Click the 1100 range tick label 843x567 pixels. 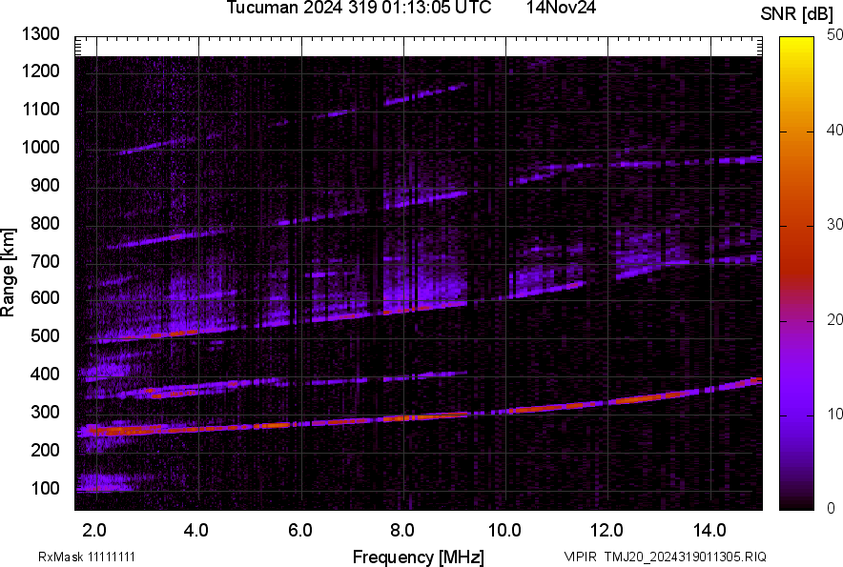[x=41, y=109]
